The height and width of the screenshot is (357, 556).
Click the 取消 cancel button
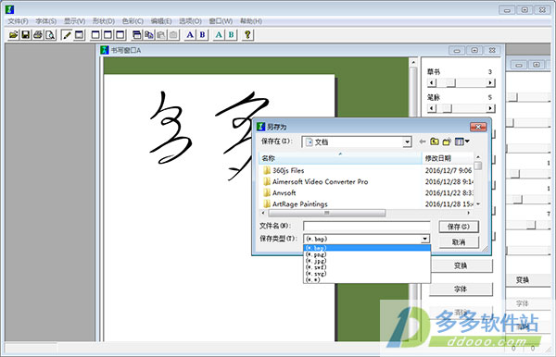click(459, 242)
